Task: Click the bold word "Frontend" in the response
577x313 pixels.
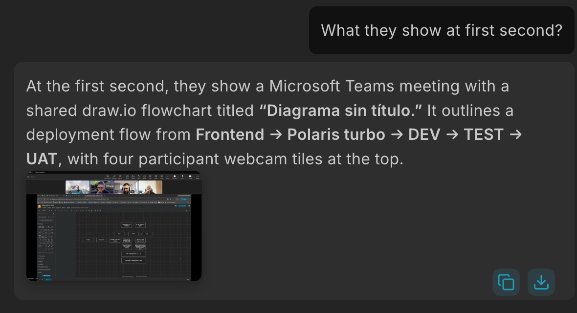Action: pyautogui.click(x=230, y=134)
